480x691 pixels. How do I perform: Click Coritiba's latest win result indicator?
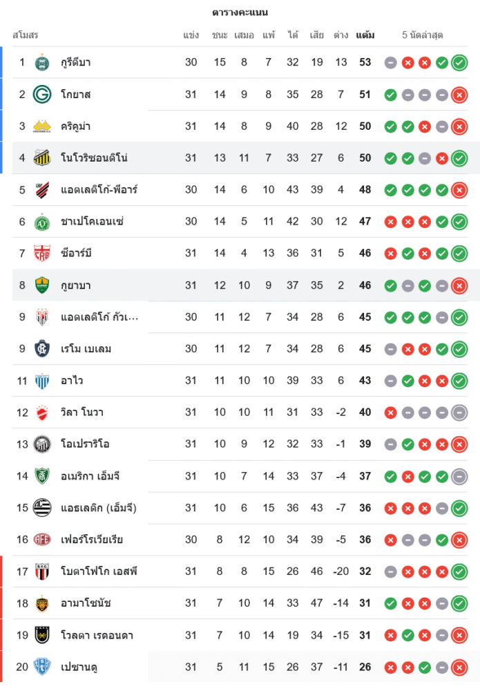(x=459, y=63)
